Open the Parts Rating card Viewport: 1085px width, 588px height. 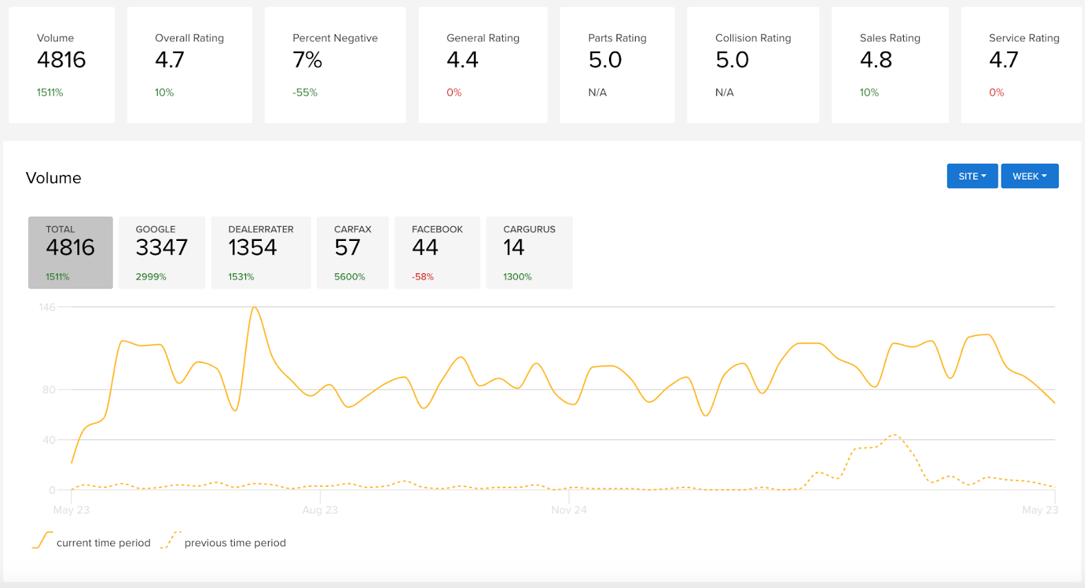617,65
